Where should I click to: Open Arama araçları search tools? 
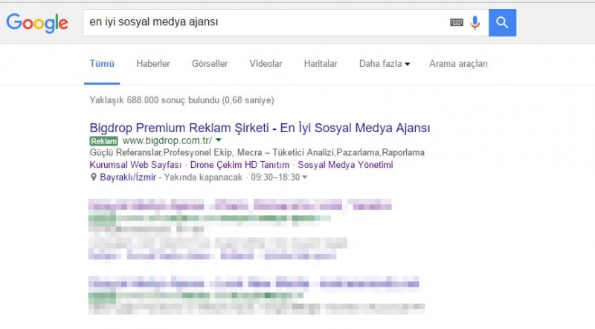[x=458, y=64]
